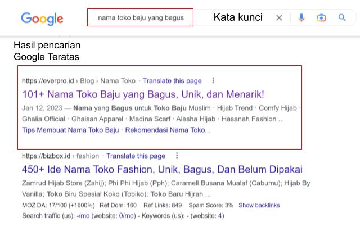Click the 'Ref Dom: 160' metric
Screen dimensions: 360x240
coord(118,205)
